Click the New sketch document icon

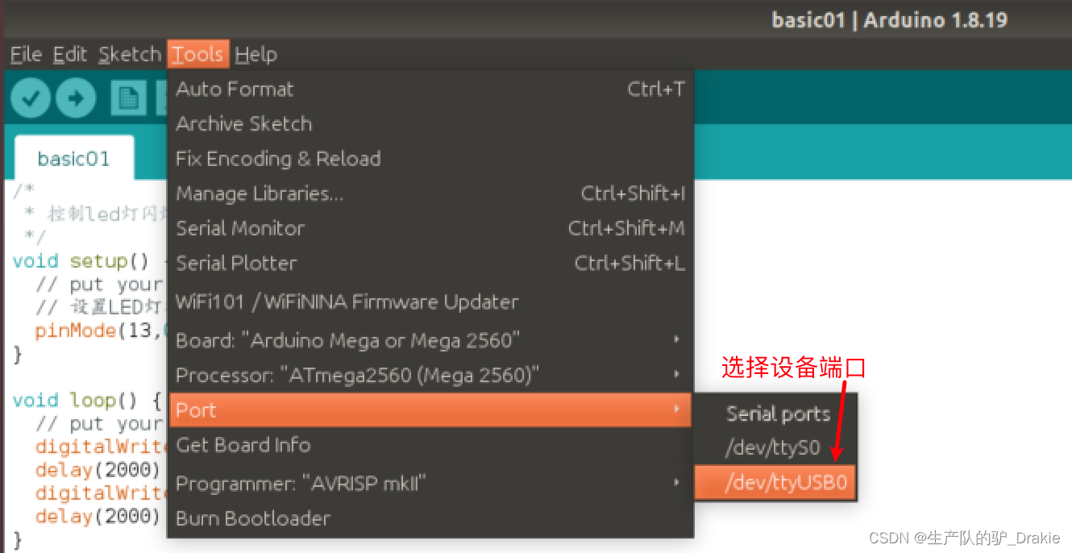tap(127, 98)
